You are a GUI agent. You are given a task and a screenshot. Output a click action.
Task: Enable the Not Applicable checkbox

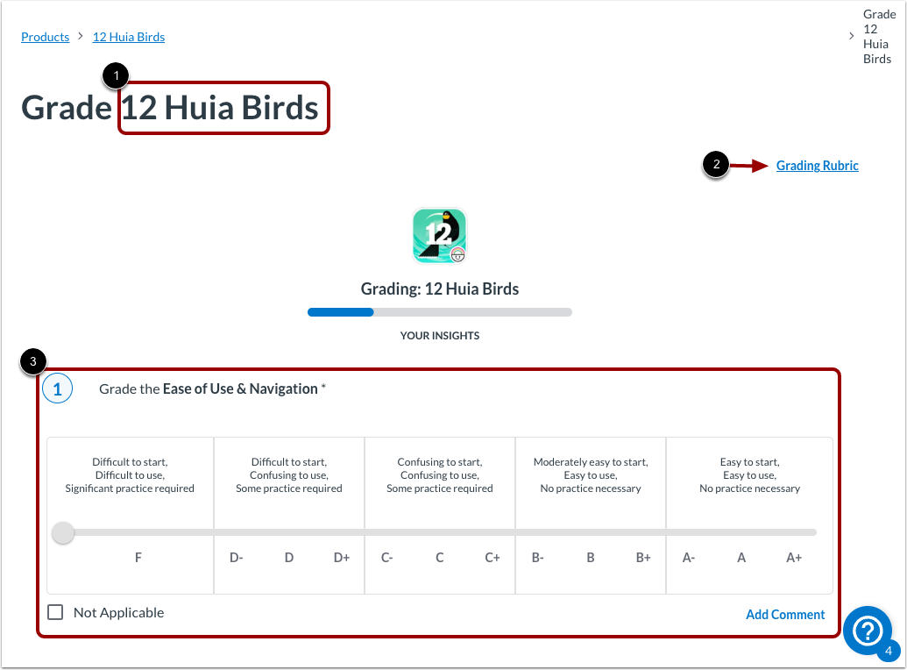(x=55, y=611)
